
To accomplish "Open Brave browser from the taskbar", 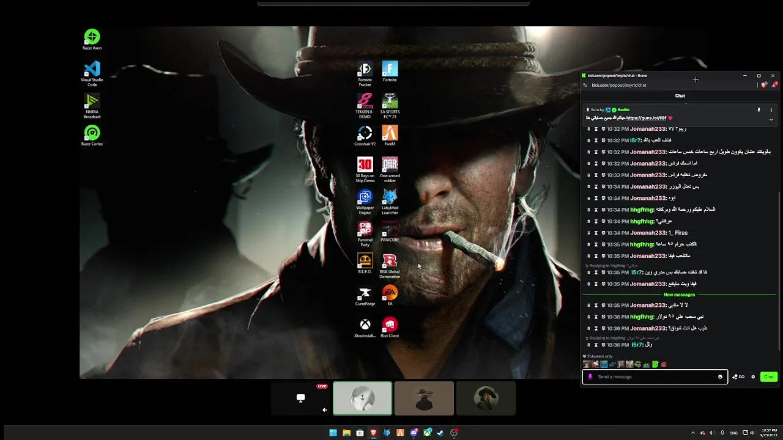I will 373,433.
